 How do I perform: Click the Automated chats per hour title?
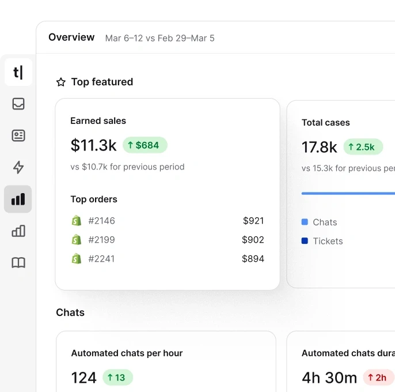[x=127, y=353]
